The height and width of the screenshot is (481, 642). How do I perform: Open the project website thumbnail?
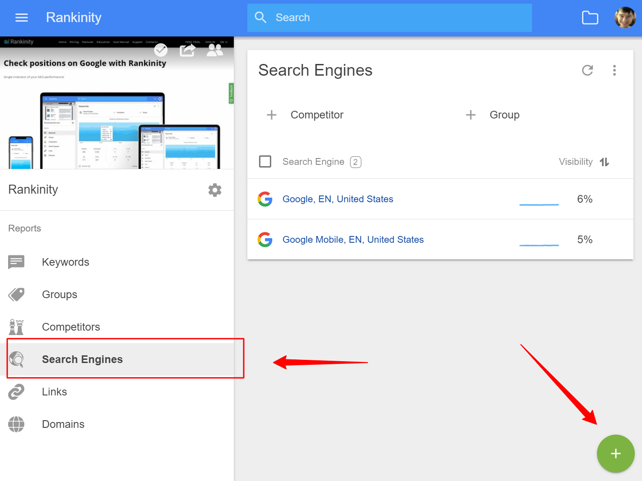coord(117,103)
